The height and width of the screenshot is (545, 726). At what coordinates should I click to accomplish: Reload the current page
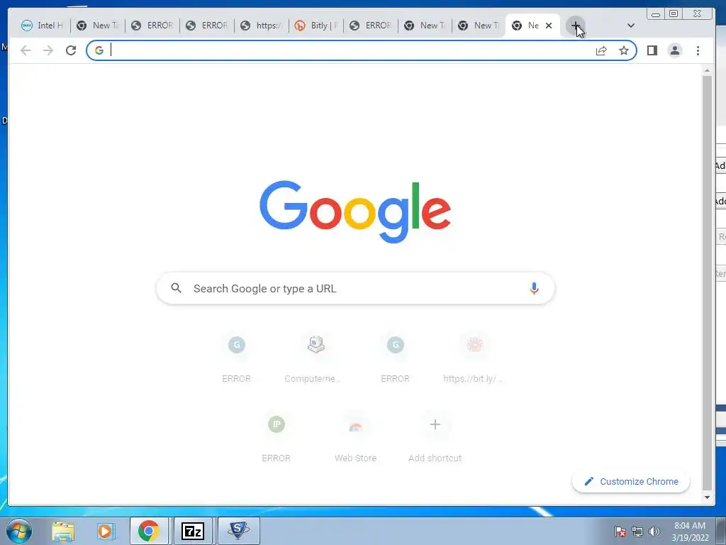pyautogui.click(x=71, y=50)
